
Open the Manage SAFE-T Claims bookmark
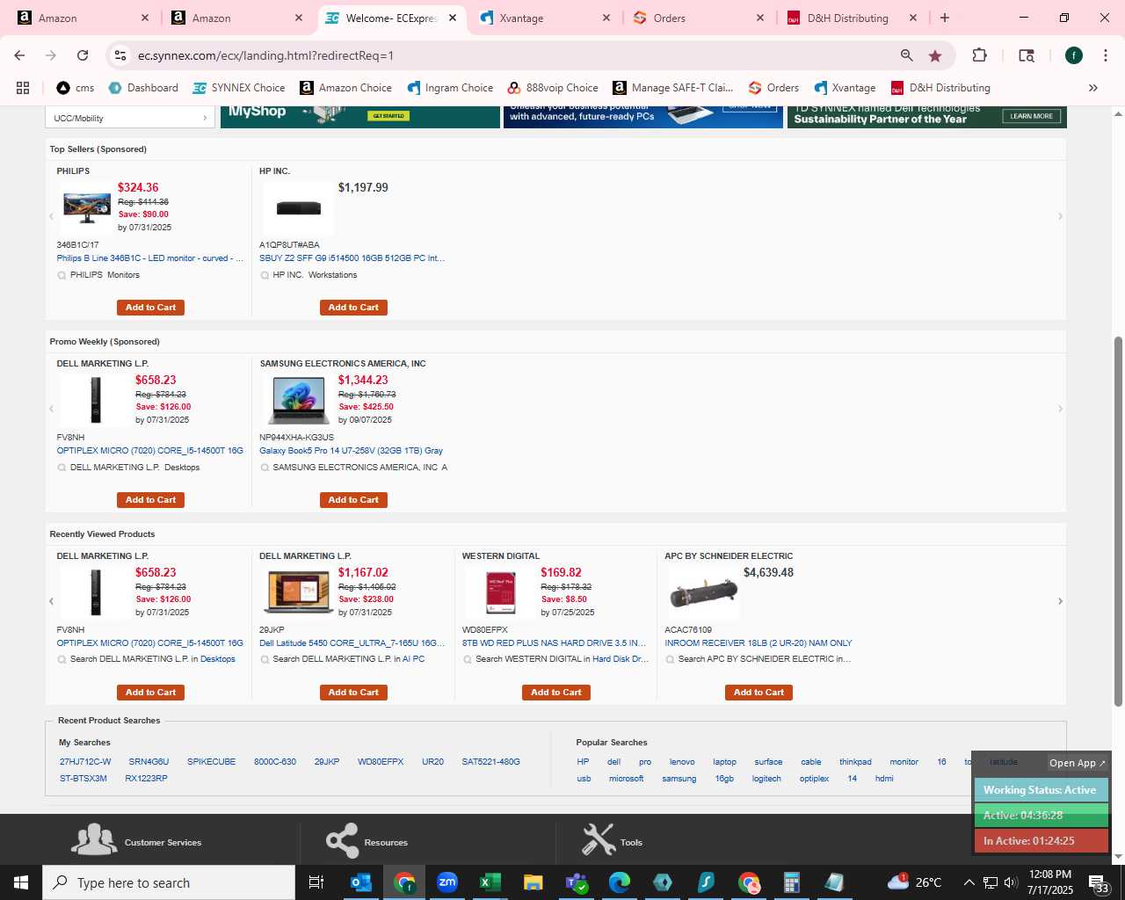click(672, 88)
